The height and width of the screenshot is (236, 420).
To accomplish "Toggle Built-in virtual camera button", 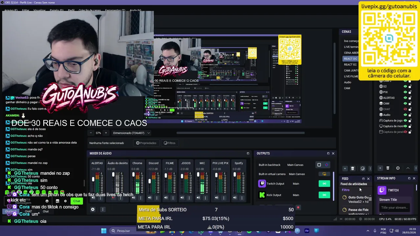I will (324, 174).
